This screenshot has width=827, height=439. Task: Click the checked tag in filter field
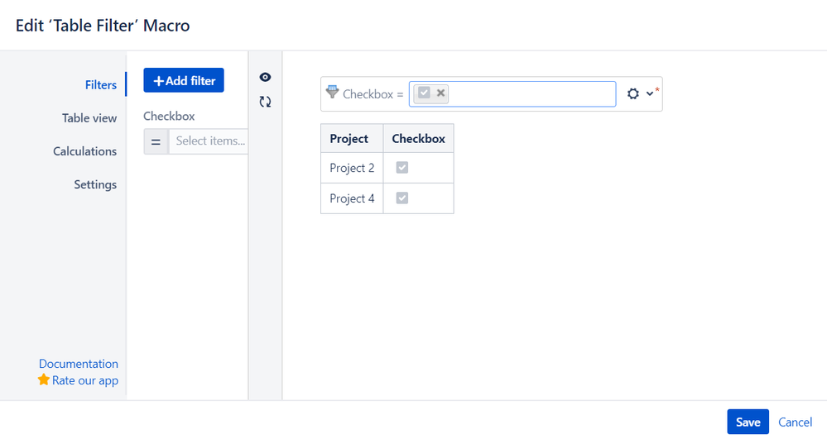(424, 93)
